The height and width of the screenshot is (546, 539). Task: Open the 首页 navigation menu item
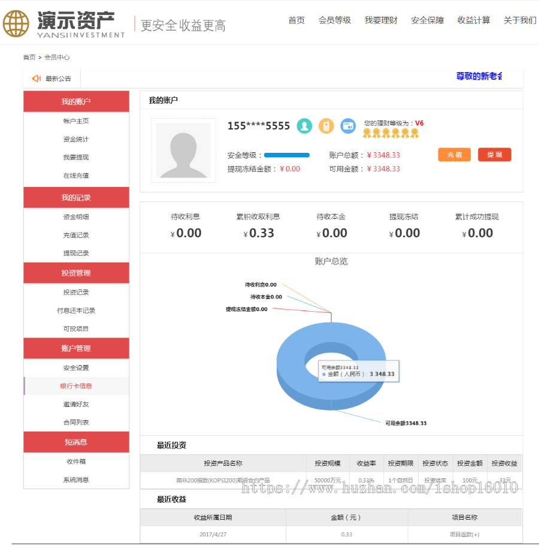[x=296, y=19]
